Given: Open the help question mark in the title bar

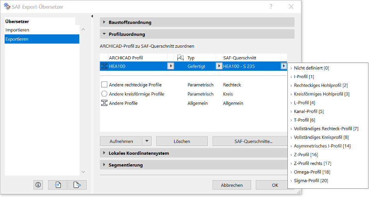Looking at the screenshot, I should pyautogui.click(x=271, y=7).
